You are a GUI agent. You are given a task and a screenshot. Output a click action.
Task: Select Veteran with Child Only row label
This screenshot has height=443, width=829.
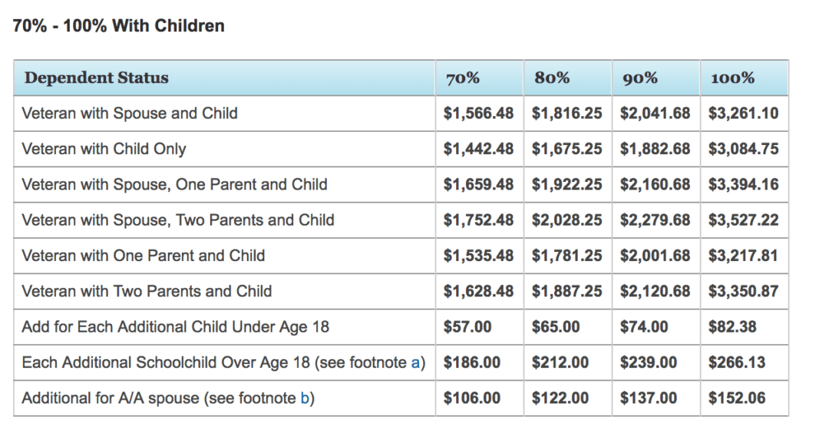tap(104, 149)
